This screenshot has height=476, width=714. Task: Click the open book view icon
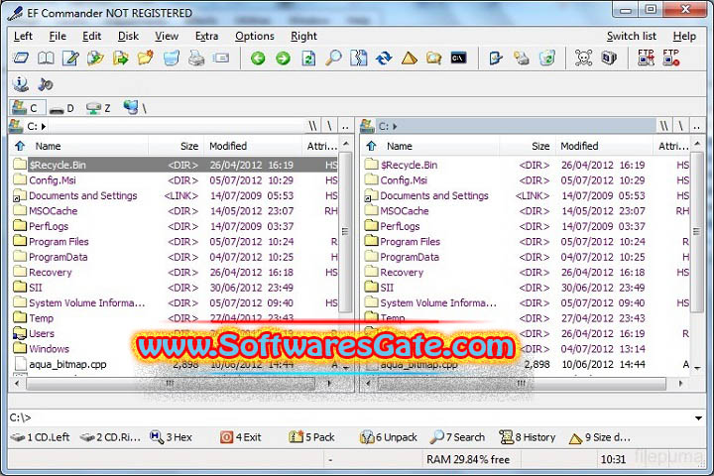46,58
